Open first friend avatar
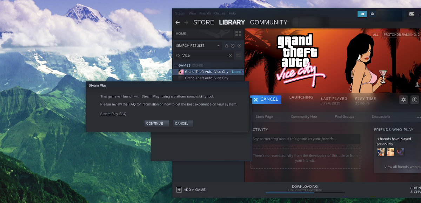Viewport: 421px width, 203px height. point(381,152)
